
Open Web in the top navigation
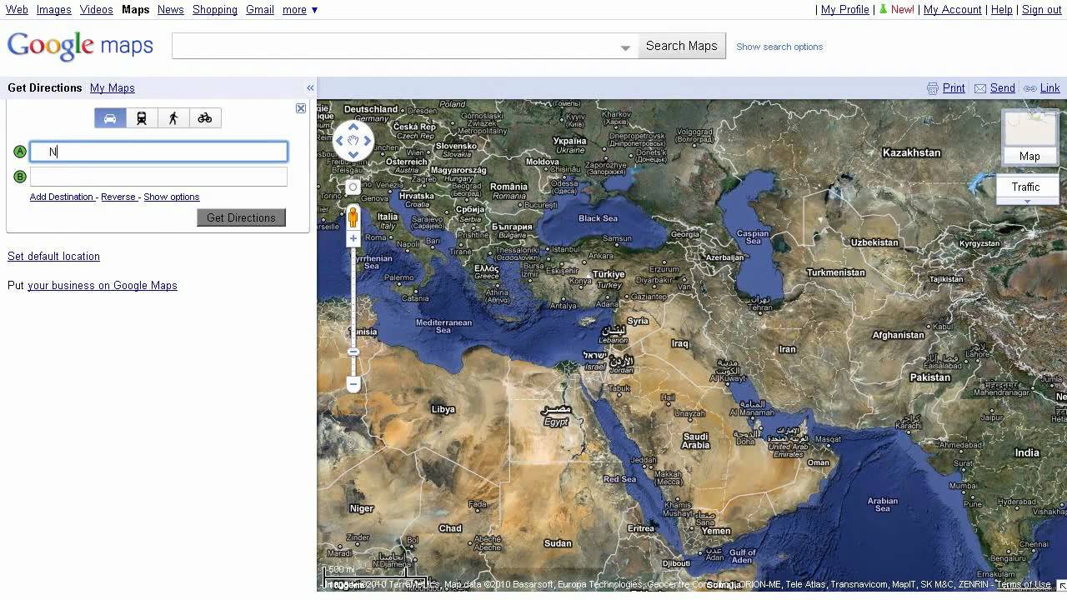click(17, 10)
